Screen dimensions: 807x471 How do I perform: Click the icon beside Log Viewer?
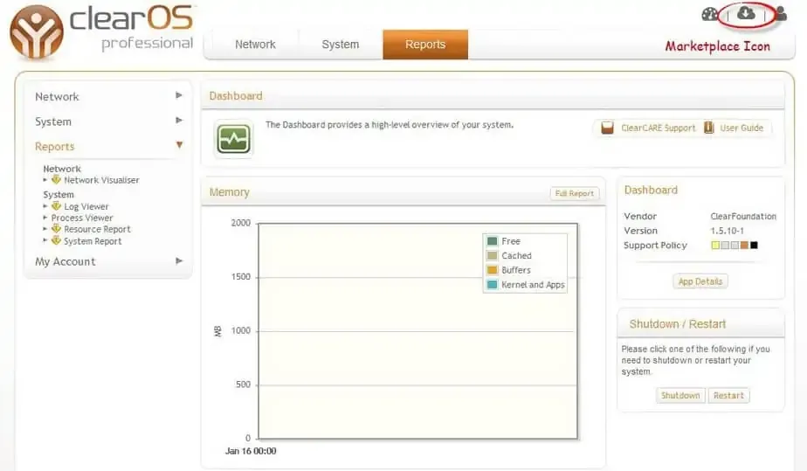[x=56, y=206]
